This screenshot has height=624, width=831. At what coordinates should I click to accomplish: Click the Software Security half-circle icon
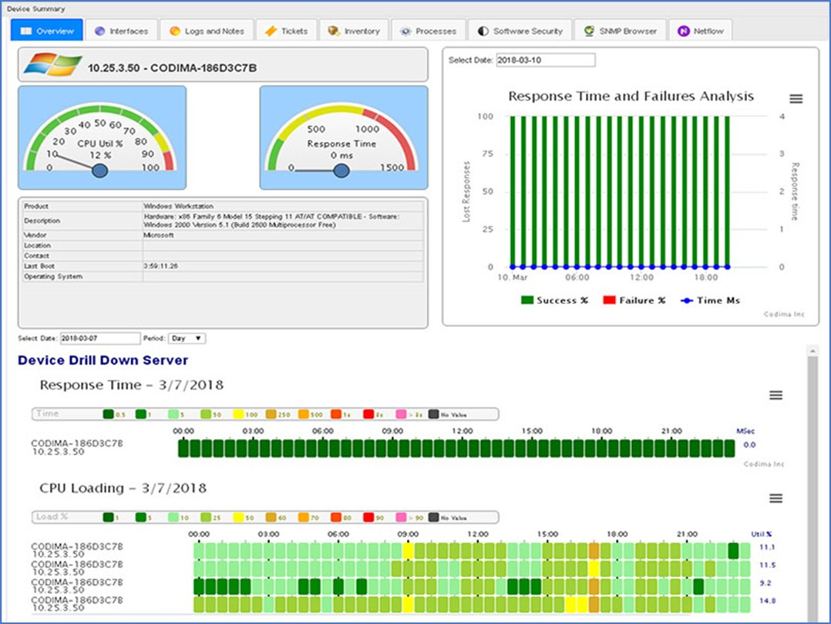[x=483, y=32]
